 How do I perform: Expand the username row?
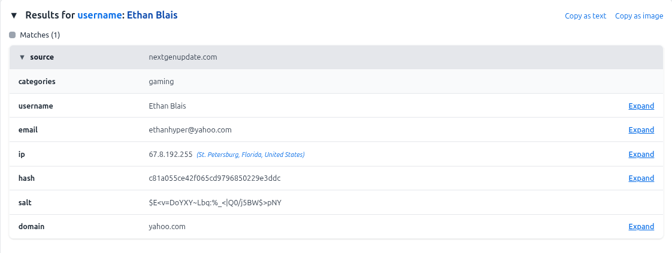point(641,106)
